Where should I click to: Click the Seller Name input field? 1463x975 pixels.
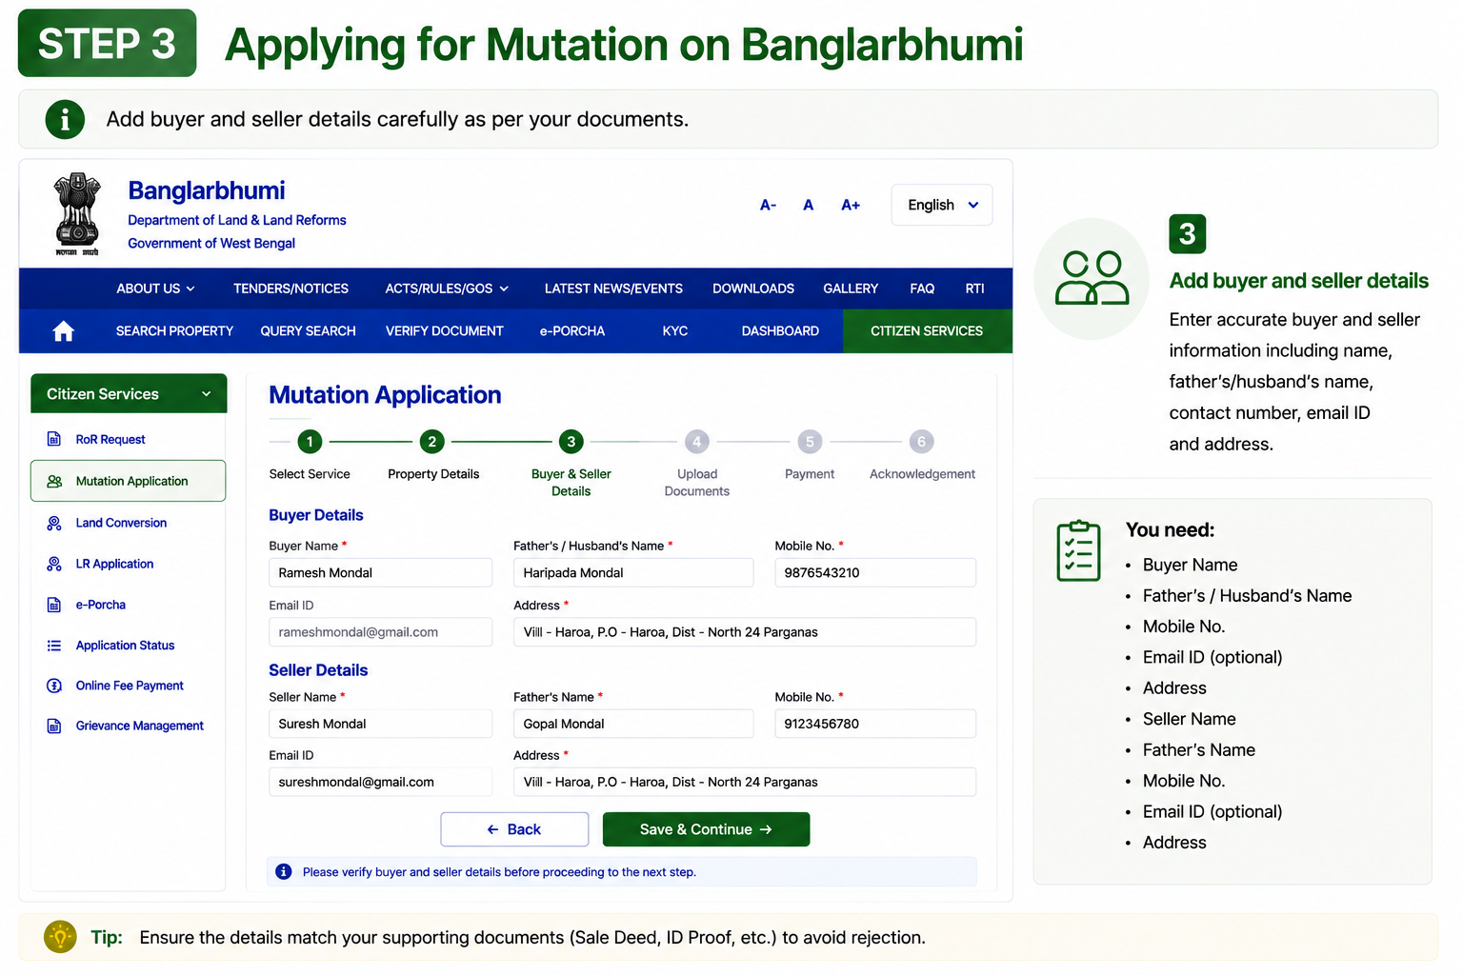380,724
